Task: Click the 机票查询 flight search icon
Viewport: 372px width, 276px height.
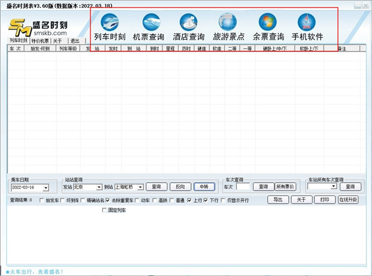Action: pos(148,27)
